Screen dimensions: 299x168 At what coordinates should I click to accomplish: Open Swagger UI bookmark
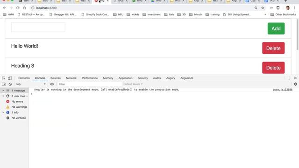tap(63, 14)
